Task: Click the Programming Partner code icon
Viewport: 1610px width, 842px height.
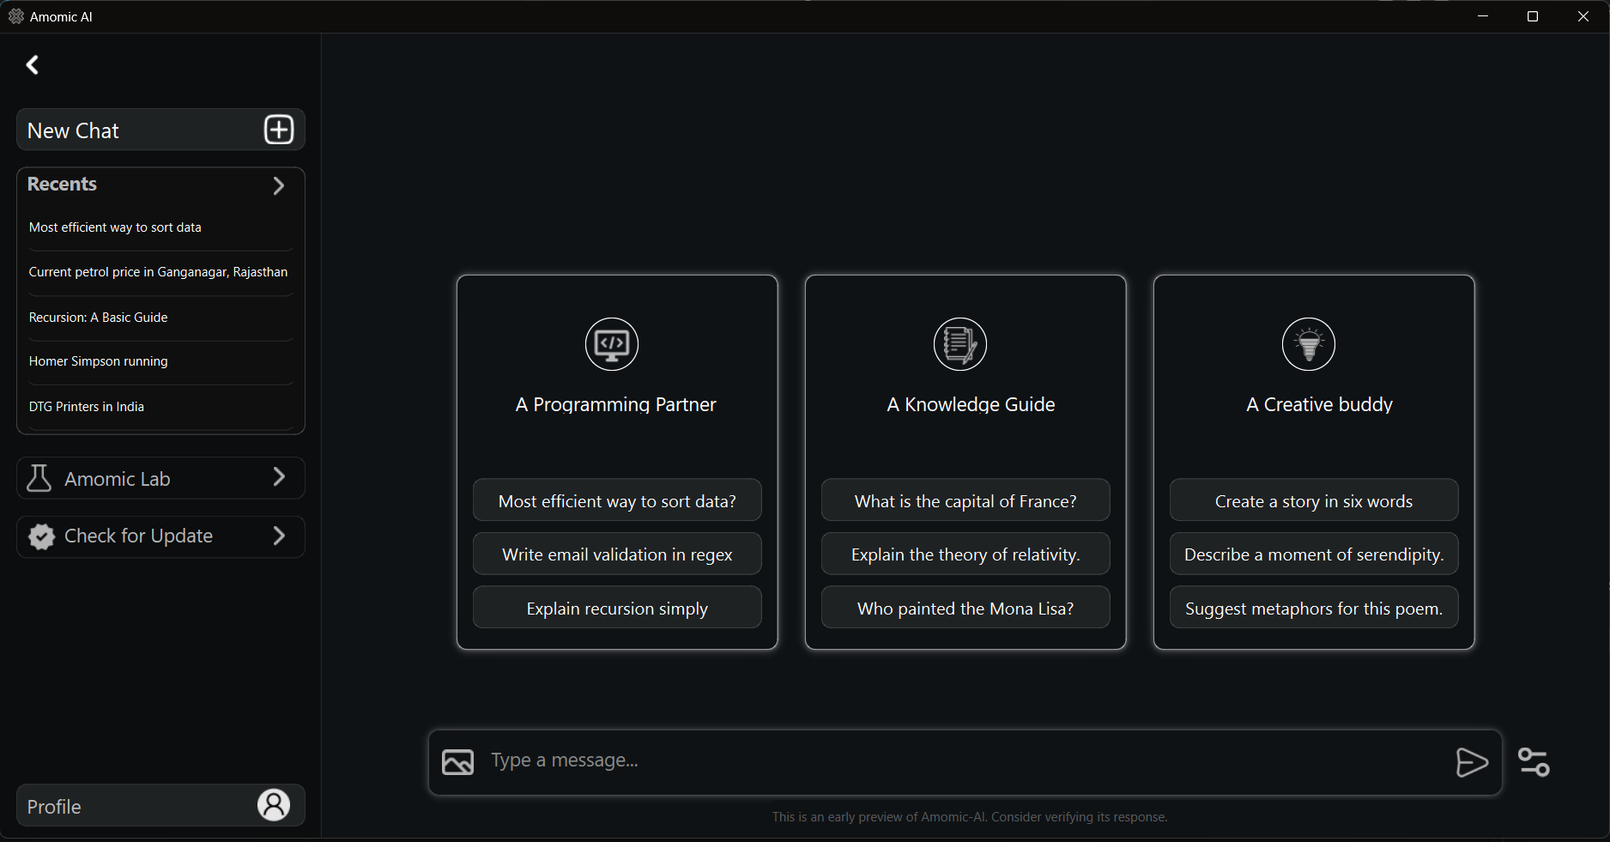Action: [612, 344]
